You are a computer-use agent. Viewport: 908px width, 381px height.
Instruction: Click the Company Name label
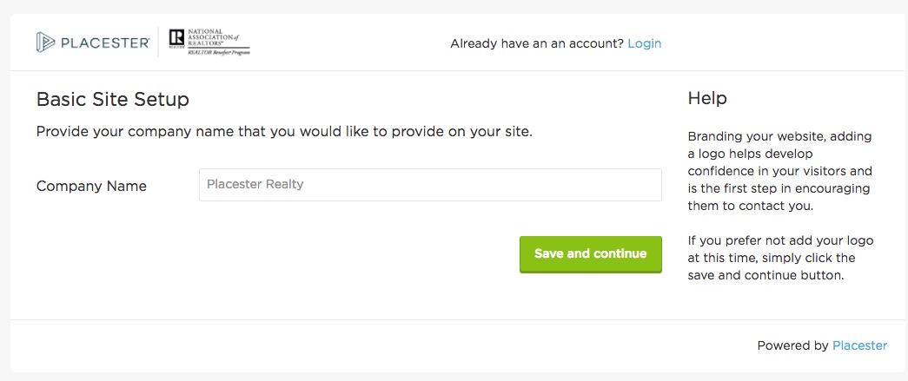[x=91, y=187]
